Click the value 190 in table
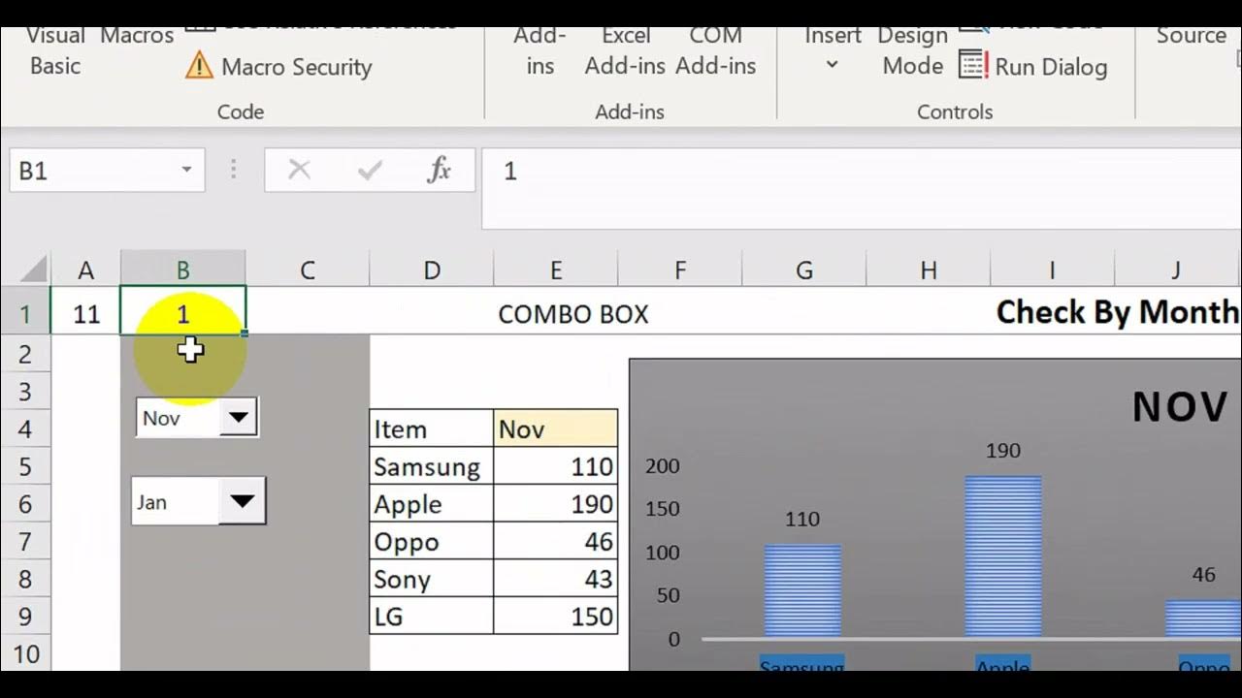 click(556, 504)
